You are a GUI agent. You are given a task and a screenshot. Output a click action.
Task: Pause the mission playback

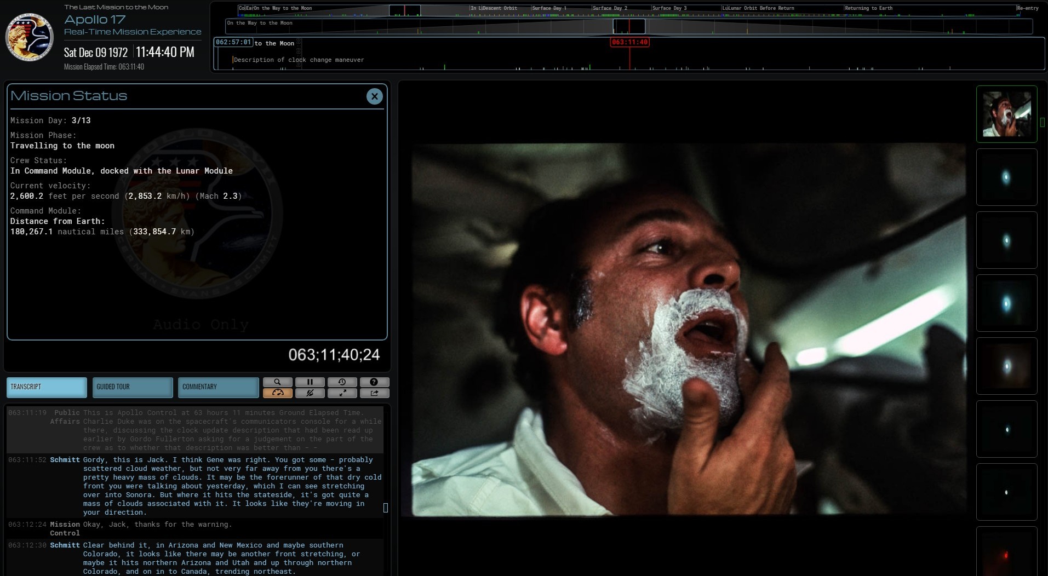pos(310,382)
